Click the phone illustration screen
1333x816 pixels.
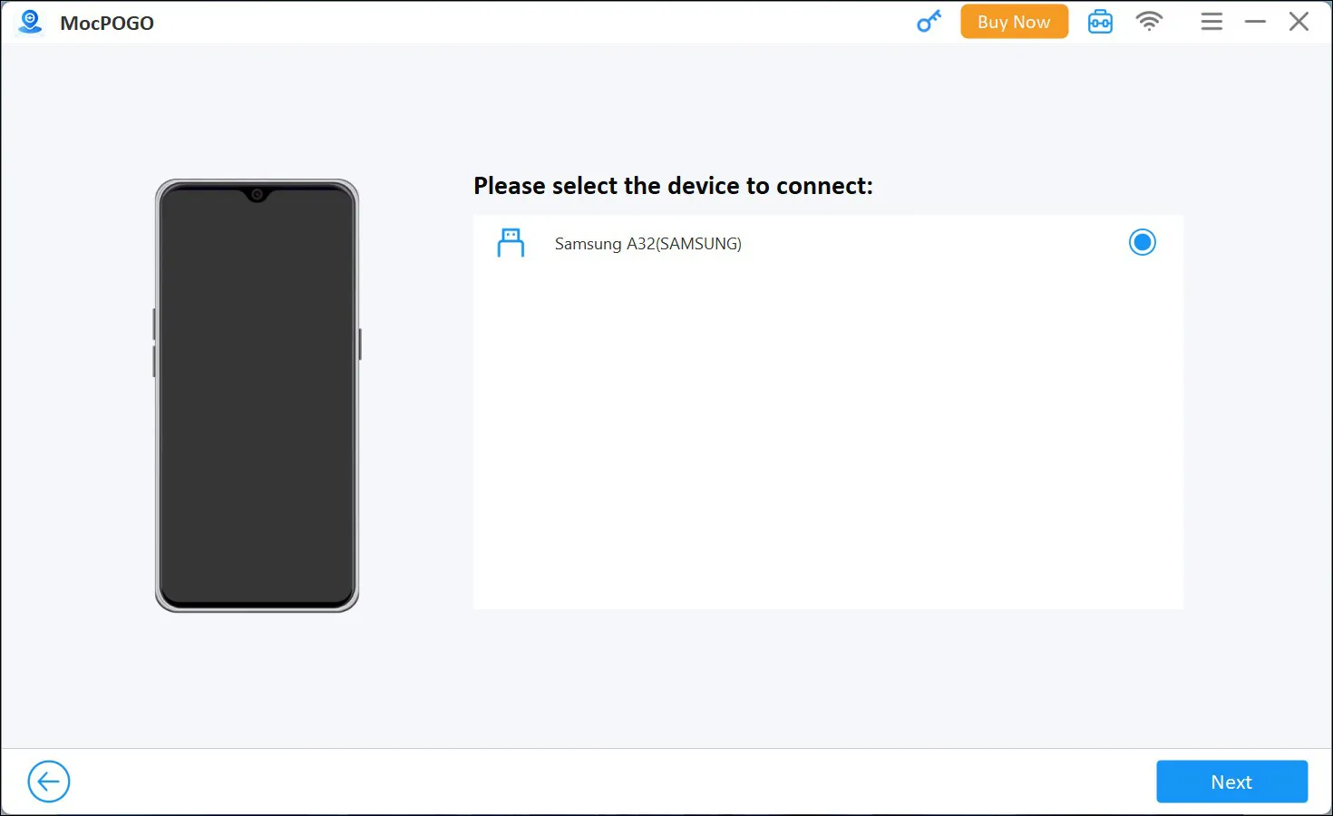coord(257,399)
